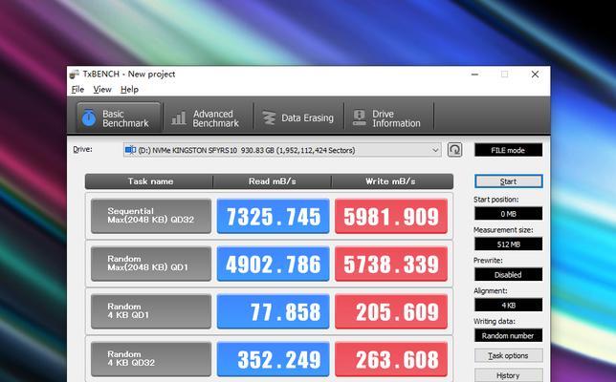Image resolution: width=616 pixels, height=382 pixels.
Task: Open the File menu
Action: 77,90
